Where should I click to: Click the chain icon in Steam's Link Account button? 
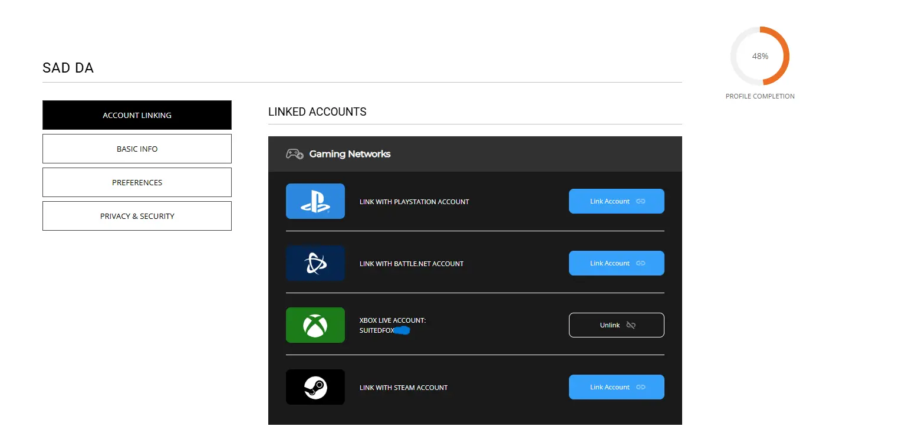[641, 387]
